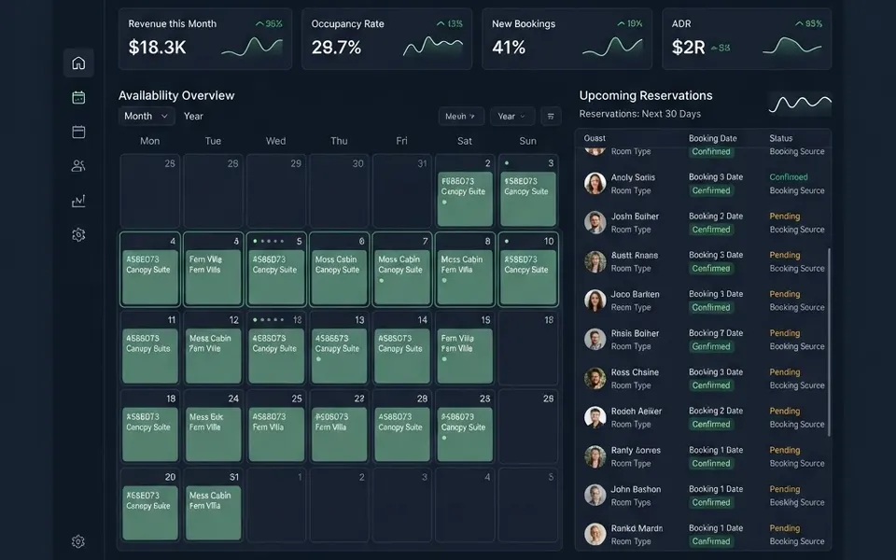Open the dropdown left of the Year dropdown
The image size is (896, 560).
[461, 116]
